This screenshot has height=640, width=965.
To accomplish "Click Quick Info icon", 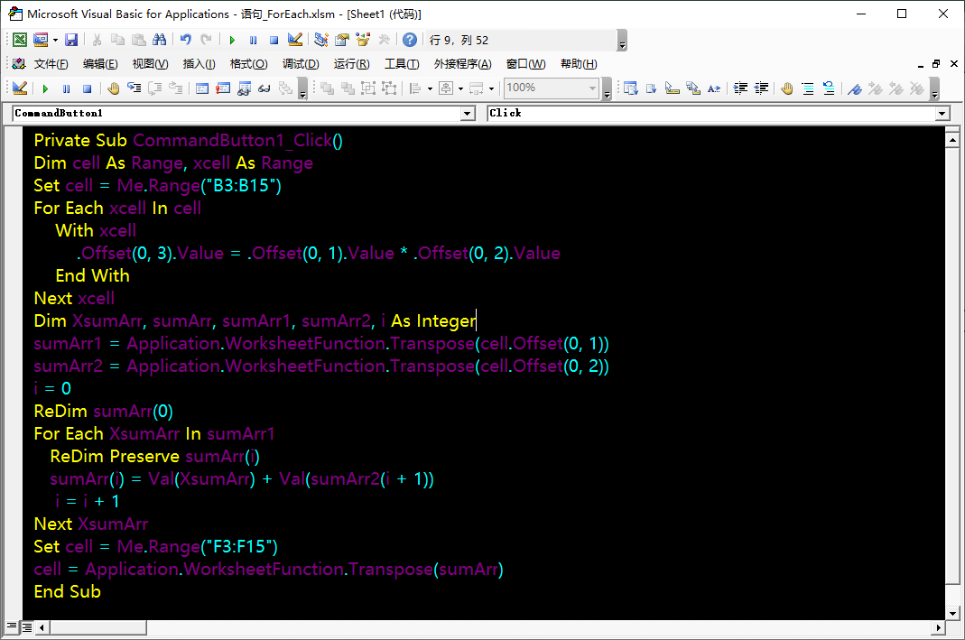I will [x=672, y=88].
